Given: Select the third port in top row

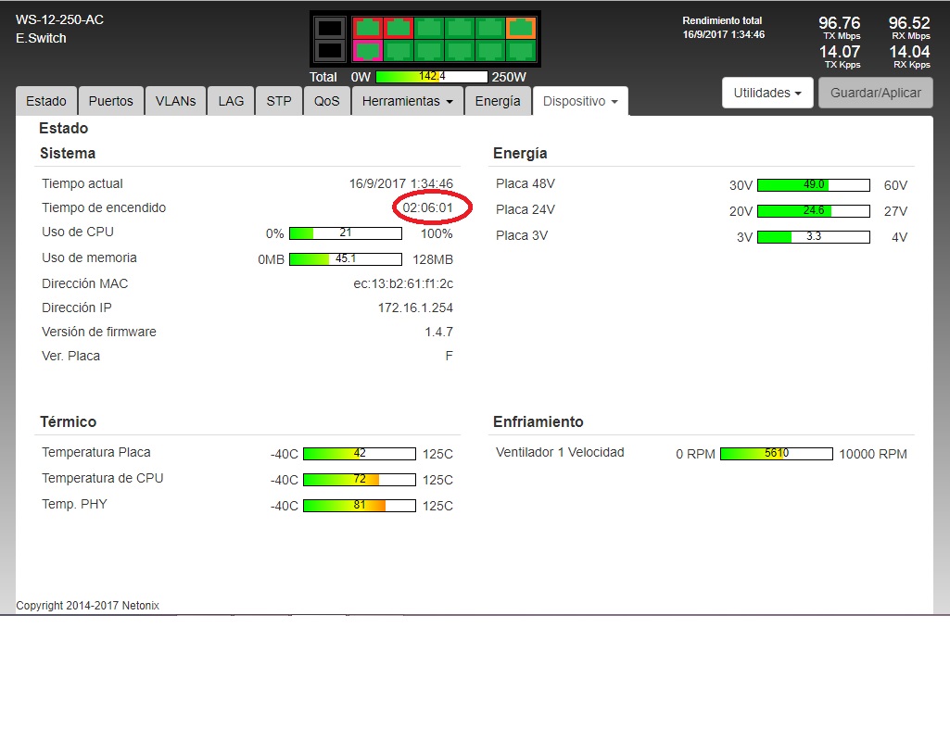Looking at the screenshot, I should (429, 28).
